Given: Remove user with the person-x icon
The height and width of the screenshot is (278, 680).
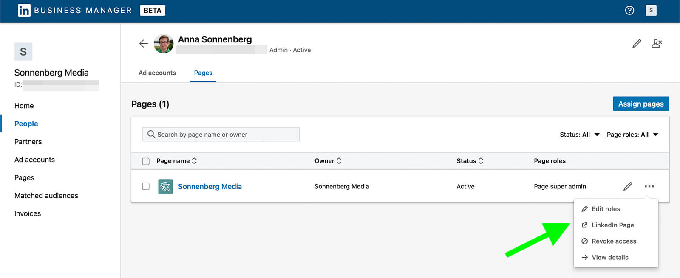Looking at the screenshot, I should 657,43.
